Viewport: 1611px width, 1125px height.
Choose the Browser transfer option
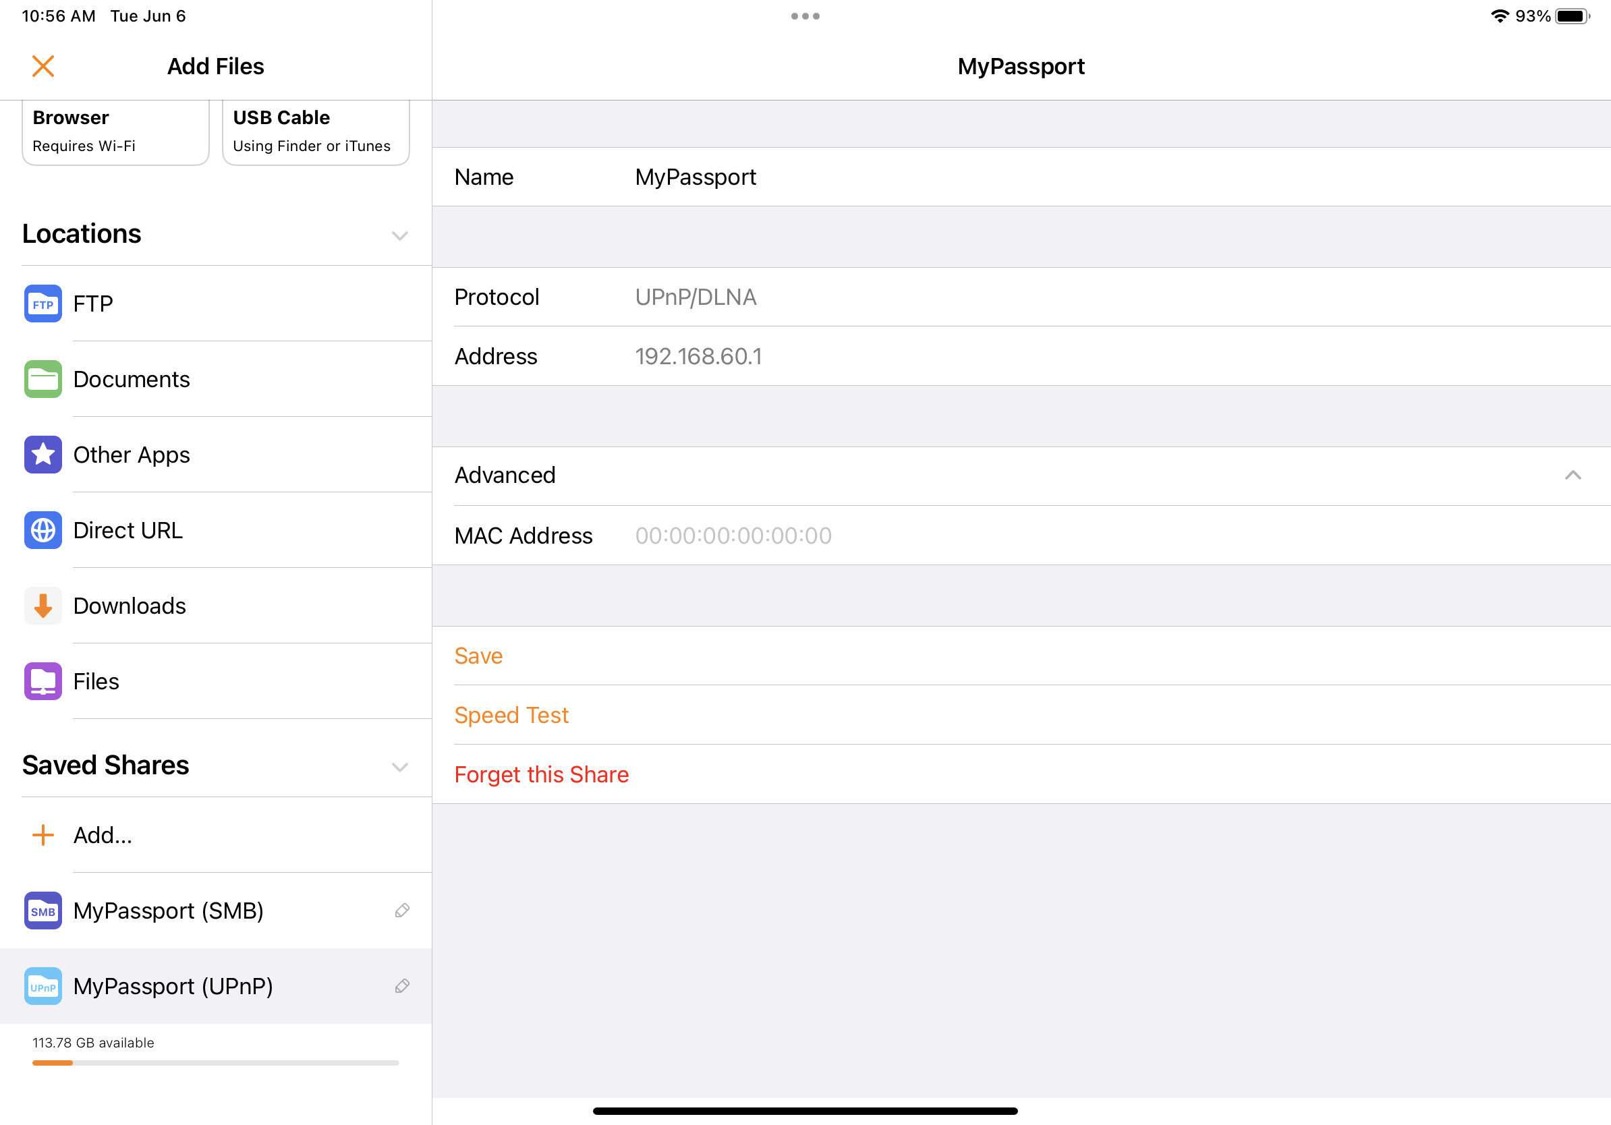pos(116,132)
